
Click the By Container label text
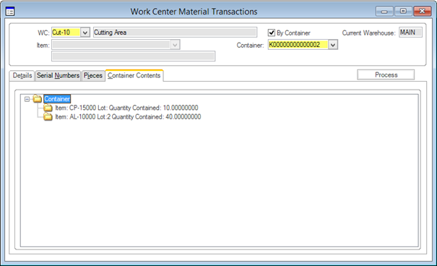[x=293, y=33]
